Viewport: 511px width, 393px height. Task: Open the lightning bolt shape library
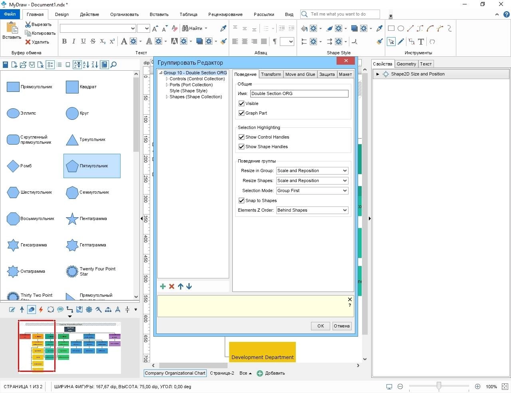pyautogui.click(x=41, y=310)
